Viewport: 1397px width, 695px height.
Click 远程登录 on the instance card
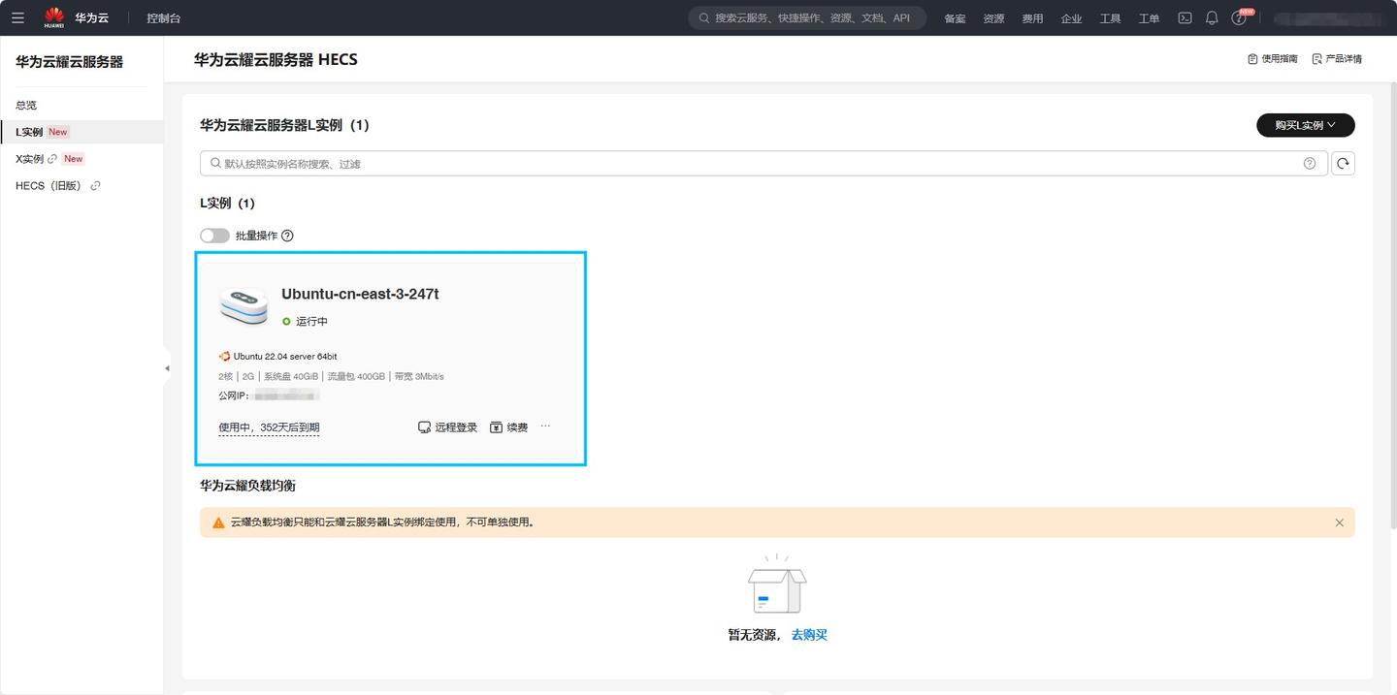pyautogui.click(x=448, y=427)
